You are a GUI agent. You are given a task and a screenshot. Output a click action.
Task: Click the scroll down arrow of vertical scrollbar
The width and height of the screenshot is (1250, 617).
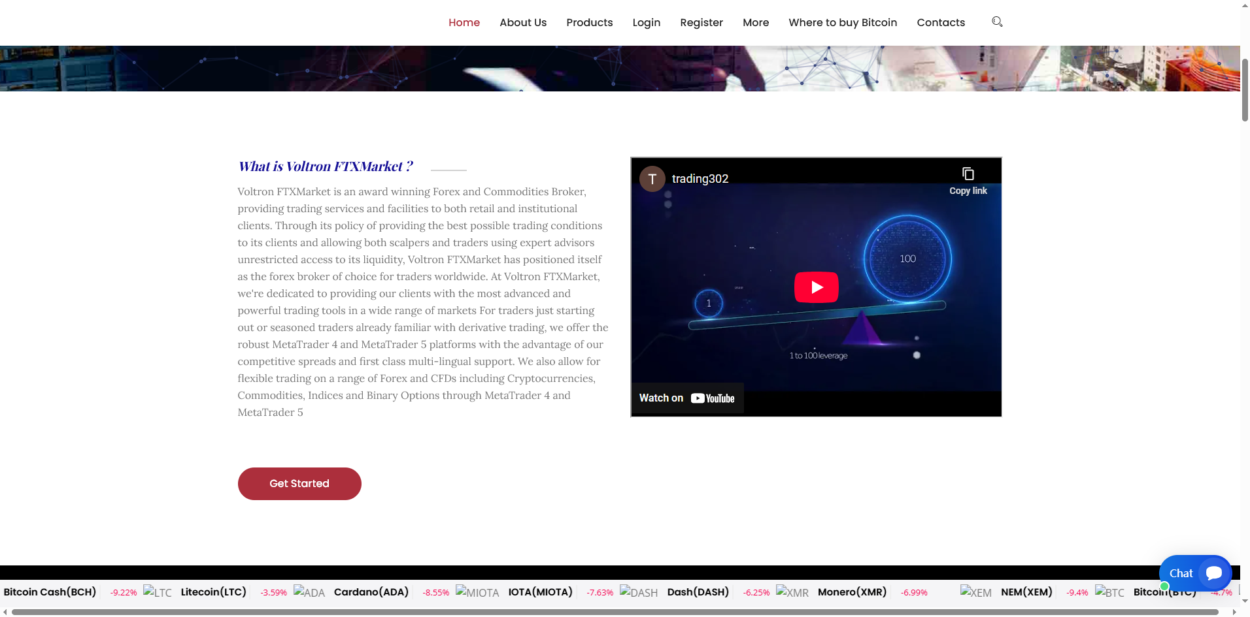pos(1245,601)
